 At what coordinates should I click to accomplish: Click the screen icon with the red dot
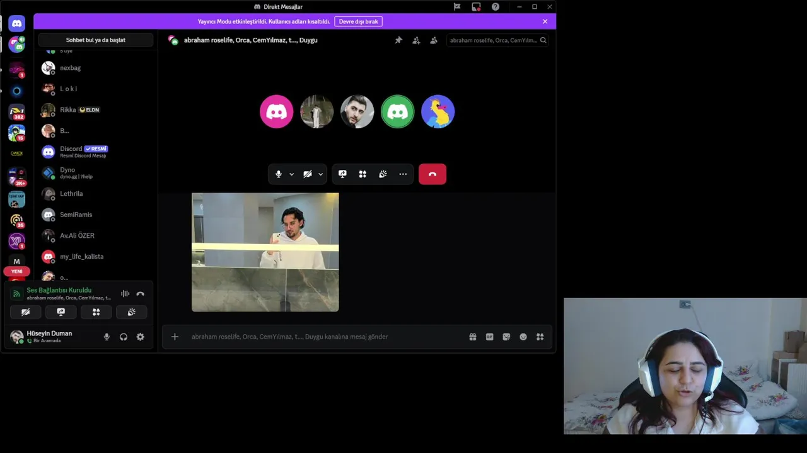(x=476, y=6)
